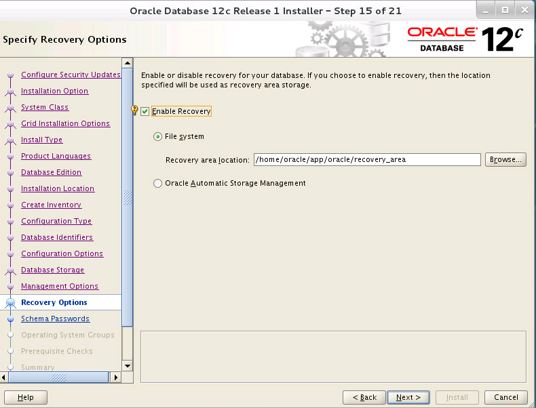This screenshot has height=408, width=536.
Task: Go to previous step with Back
Action: click(x=364, y=397)
